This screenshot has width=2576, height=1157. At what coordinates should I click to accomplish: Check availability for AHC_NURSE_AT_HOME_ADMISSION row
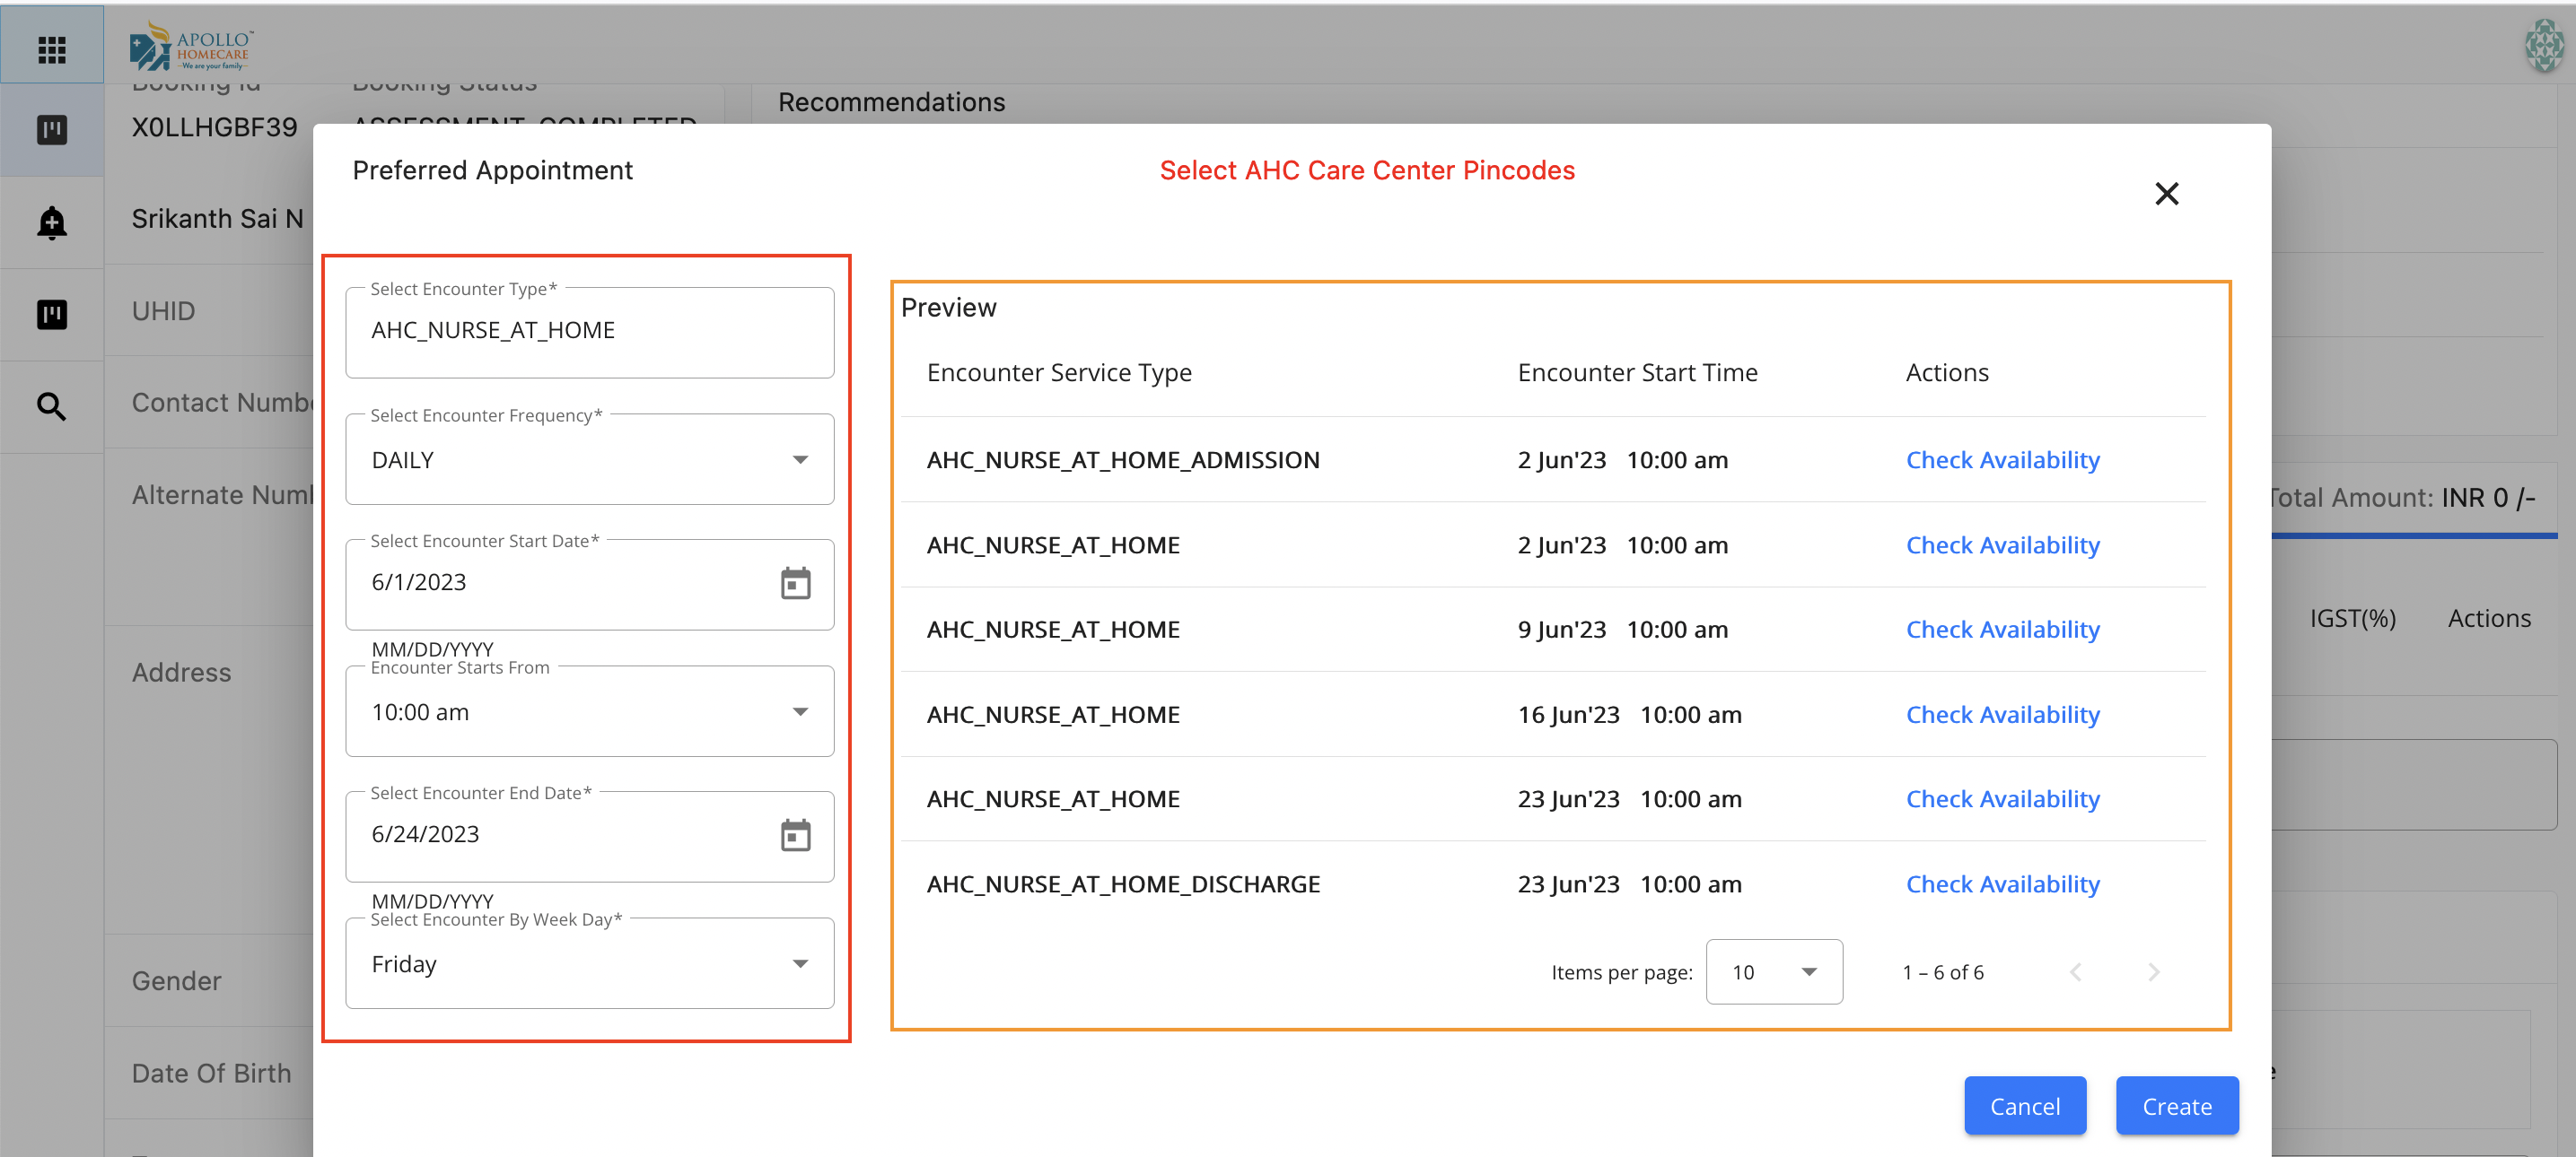2002,459
